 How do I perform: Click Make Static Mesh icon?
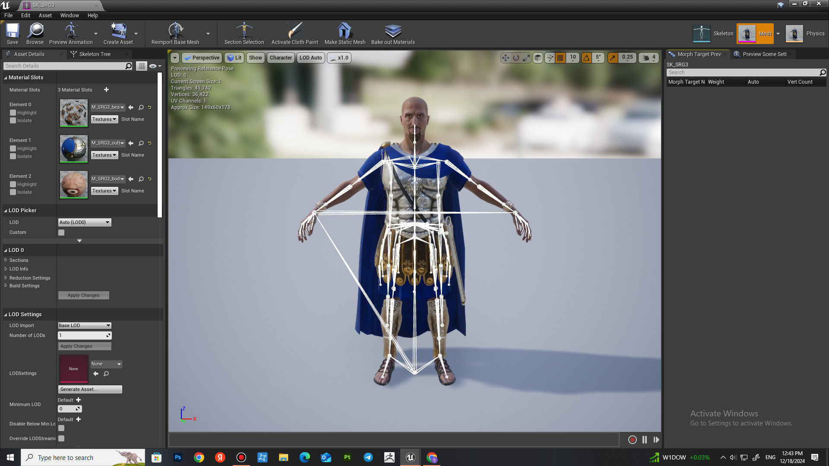[x=345, y=31]
